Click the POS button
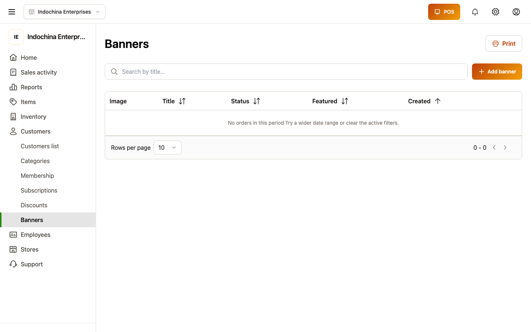Screen dimensions: 531x332 point(444,12)
